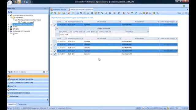196x110 pixels.
Task: Click the clear search icon next to Поиск по дереву
Action: pos(44,72)
